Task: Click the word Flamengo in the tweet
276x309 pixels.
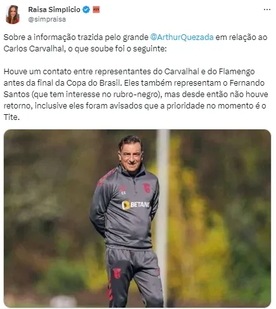Action: [237, 72]
